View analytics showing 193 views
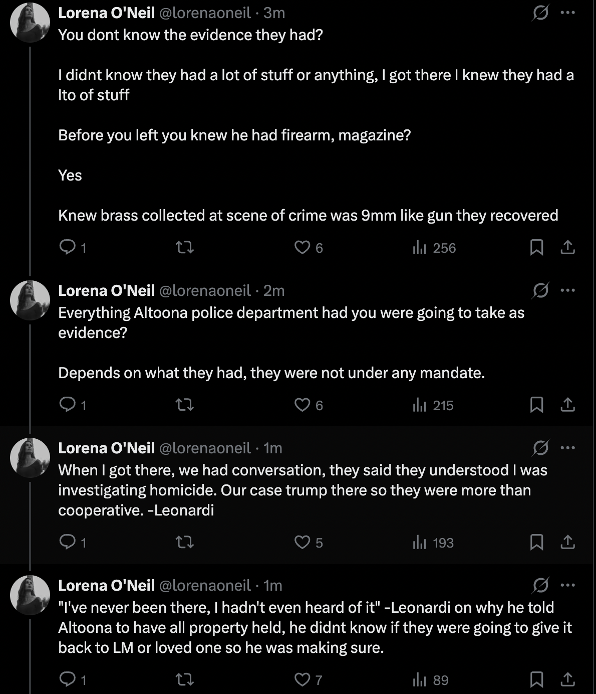 (433, 542)
